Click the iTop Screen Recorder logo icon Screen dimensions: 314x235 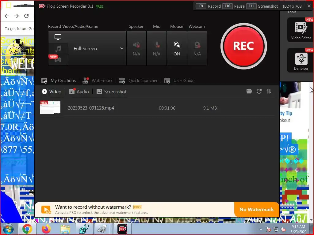pyautogui.click(x=42, y=6)
